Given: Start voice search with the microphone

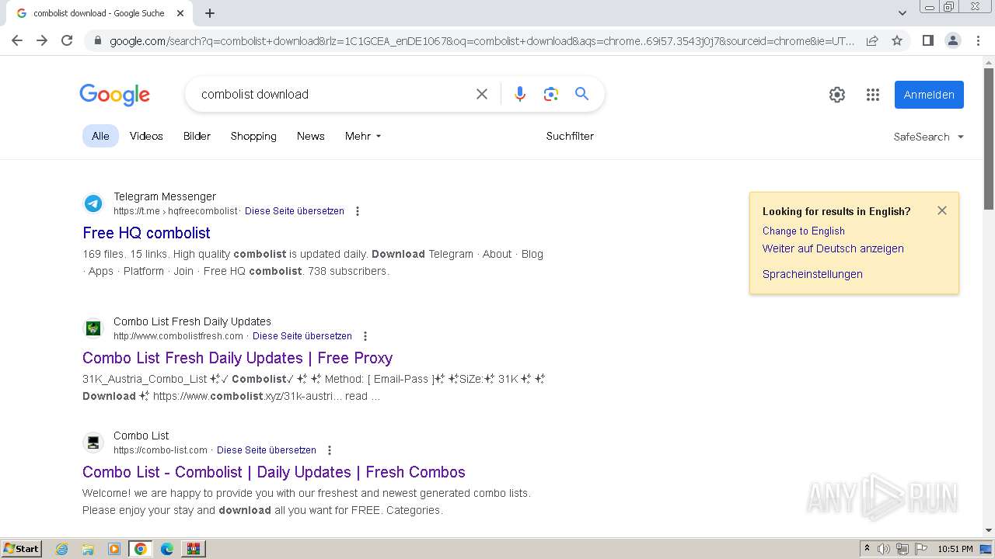Looking at the screenshot, I should [x=520, y=94].
